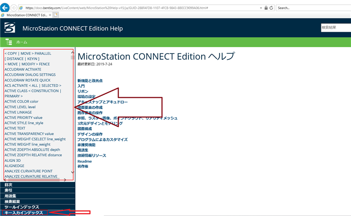Open ACCUDRAW ACTIVATE key-in entry
The image size is (351, 216).
coord(23,70)
